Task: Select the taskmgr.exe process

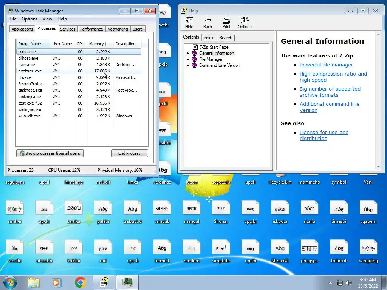Action: (79, 97)
